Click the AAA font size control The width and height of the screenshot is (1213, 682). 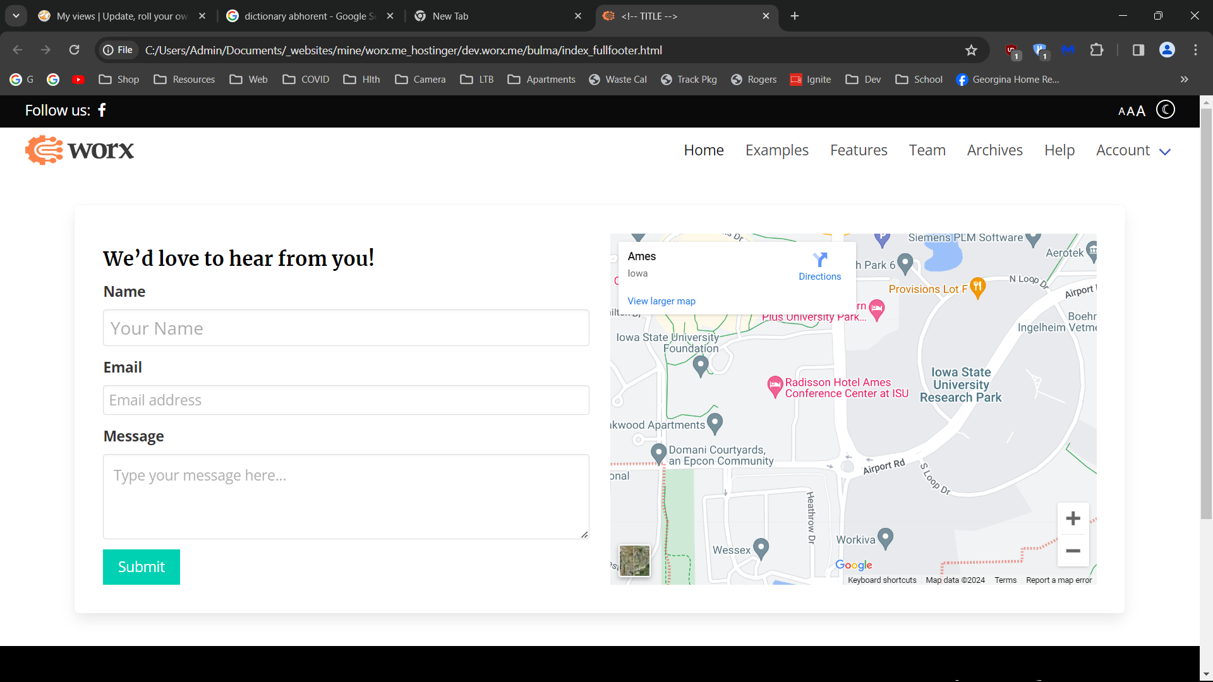pyautogui.click(x=1131, y=111)
